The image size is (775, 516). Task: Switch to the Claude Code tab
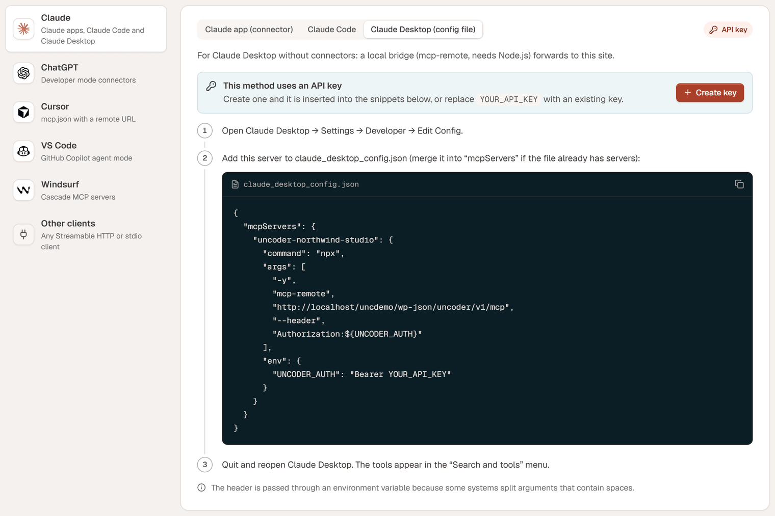(x=331, y=30)
